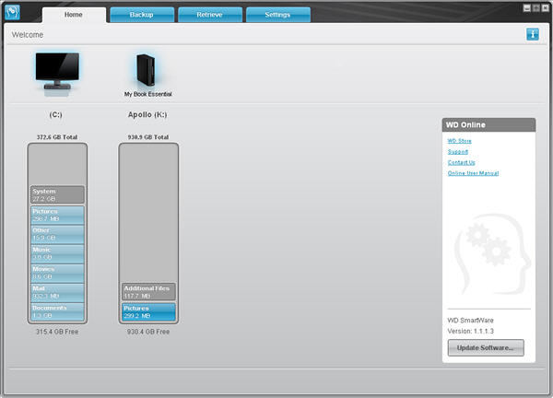Select the Movies category block

57,274
